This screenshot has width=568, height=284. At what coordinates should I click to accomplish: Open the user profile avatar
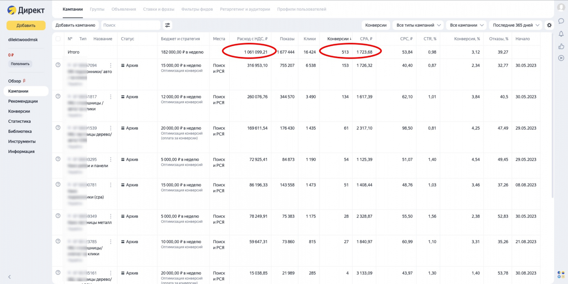561,7
